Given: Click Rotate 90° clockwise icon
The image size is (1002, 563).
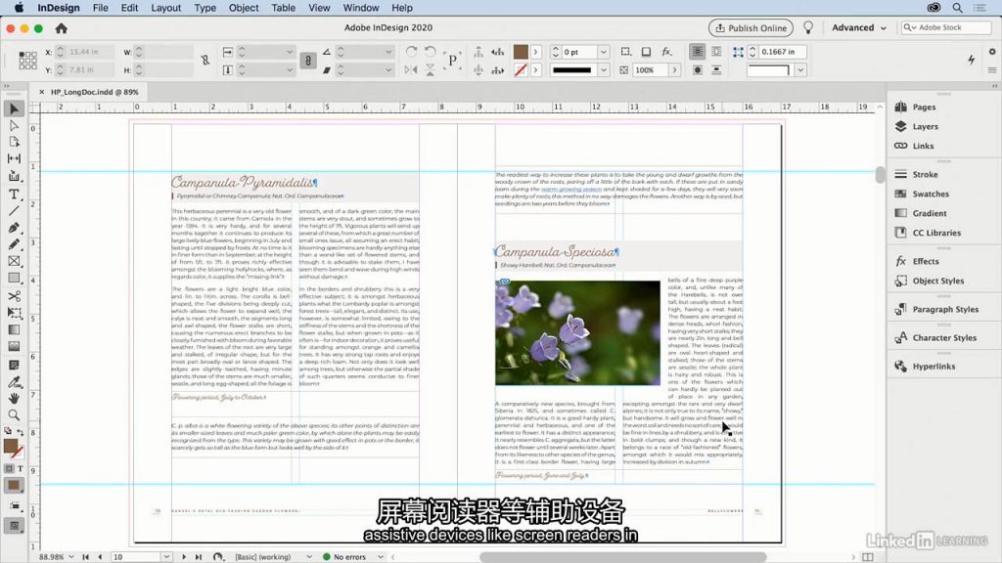Looking at the screenshot, I should 411,52.
